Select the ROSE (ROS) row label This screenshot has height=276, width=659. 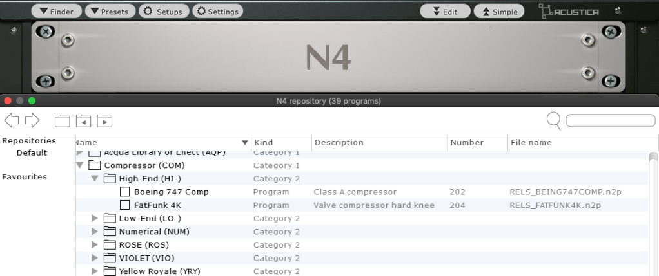click(x=144, y=245)
